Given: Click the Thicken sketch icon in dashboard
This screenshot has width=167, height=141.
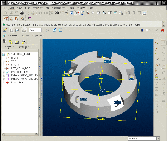Looking at the screenshot, I should (61, 30).
